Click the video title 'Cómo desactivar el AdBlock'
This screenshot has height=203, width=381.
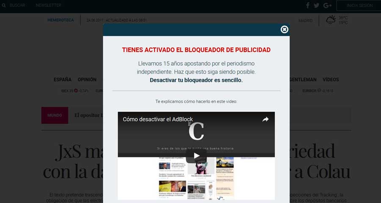(158, 119)
